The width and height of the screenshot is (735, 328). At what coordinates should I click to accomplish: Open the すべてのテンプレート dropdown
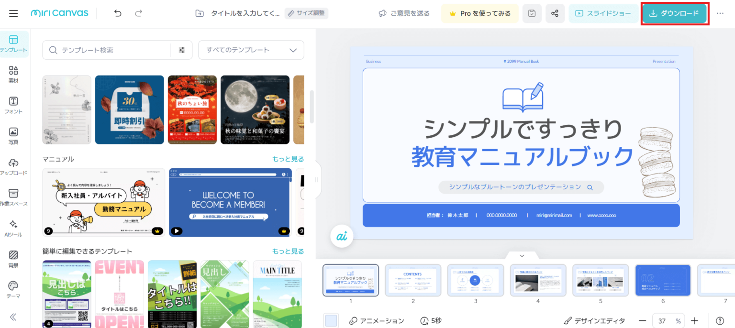tap(251, 50)
